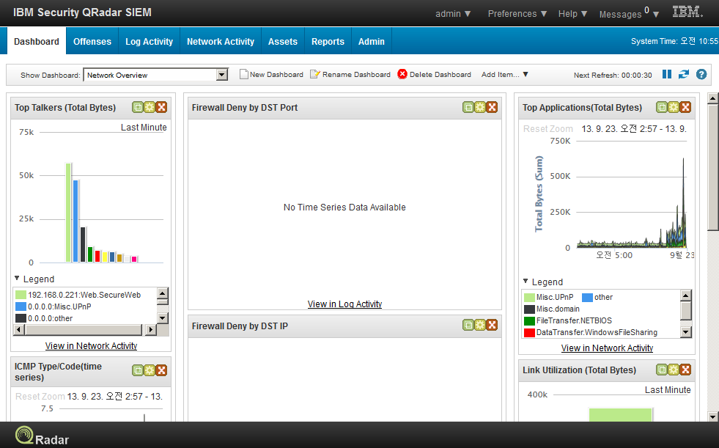
Task: Click the blue 'other' legend swatch
Action: coord(587,297)
